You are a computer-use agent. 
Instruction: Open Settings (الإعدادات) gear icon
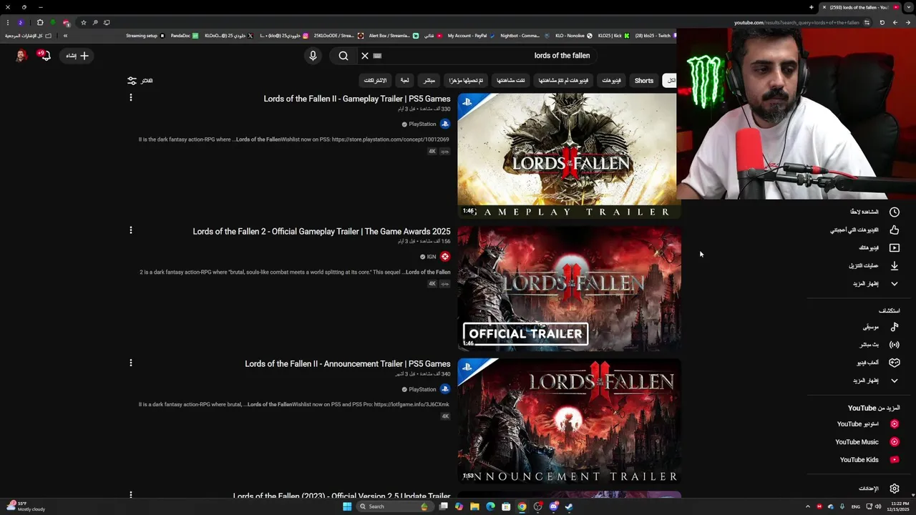(895, 489)
